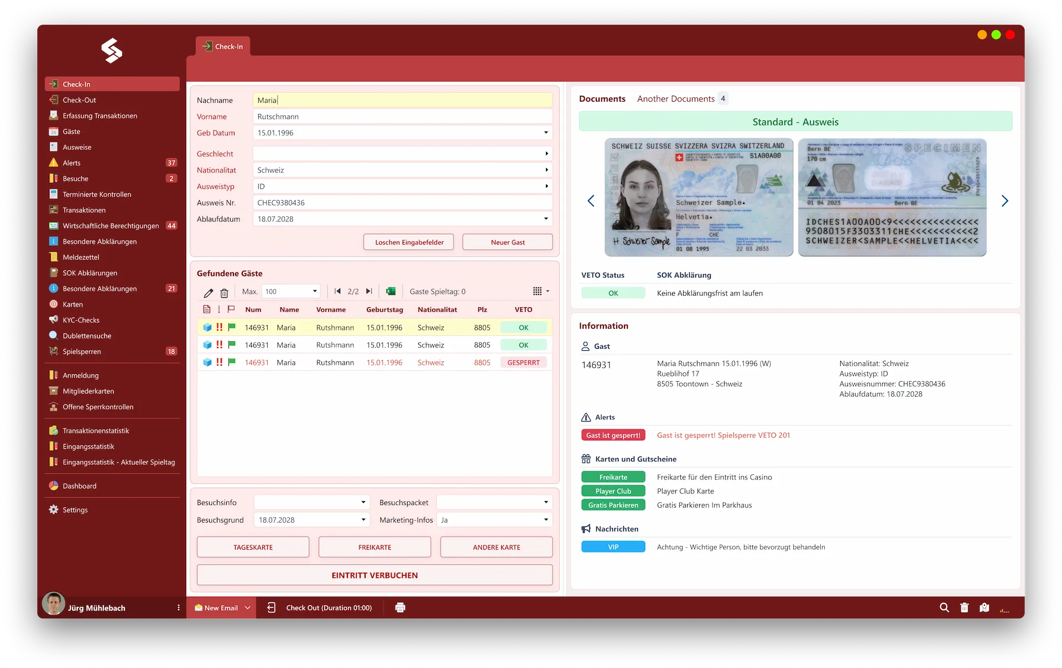The height and width of the screenshot is (668, 1062).
Task: Click the search magnifier icon in bottom bar
Action: click(944, 608)
